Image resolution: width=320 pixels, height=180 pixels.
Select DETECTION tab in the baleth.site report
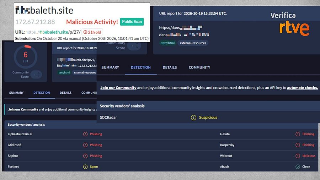[42, 93]
